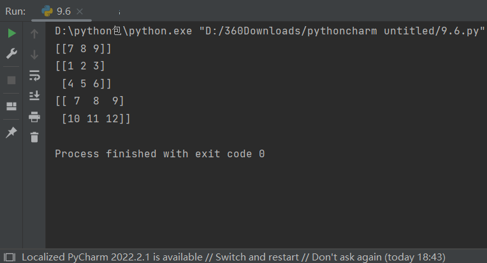This screenshot has width=487, height=263.
Task: Close the 9.6 run tab
Action: coord(80,11)
